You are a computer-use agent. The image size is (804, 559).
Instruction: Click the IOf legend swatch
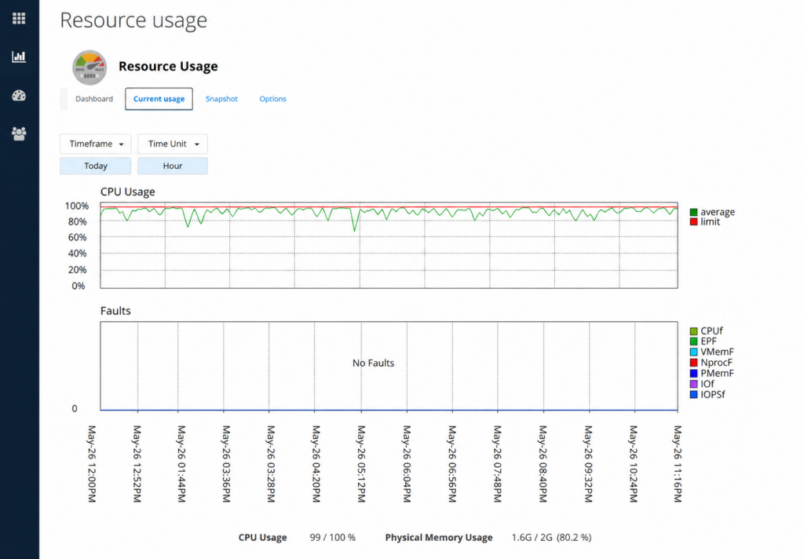coord(694,384)
